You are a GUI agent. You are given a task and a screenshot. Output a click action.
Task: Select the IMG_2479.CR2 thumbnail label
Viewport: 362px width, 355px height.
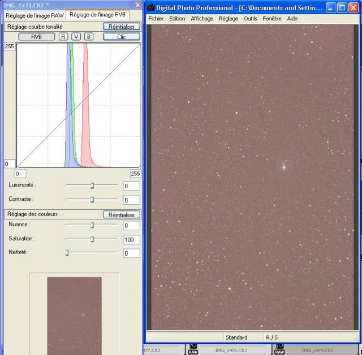tap(317, 350)
